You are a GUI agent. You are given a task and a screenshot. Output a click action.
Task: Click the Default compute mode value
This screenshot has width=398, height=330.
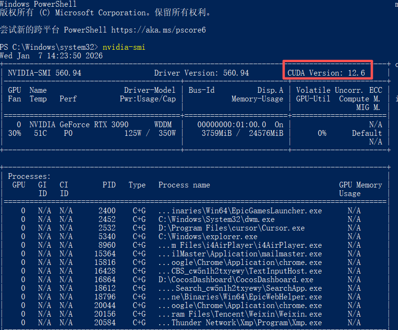pos(367,133)
